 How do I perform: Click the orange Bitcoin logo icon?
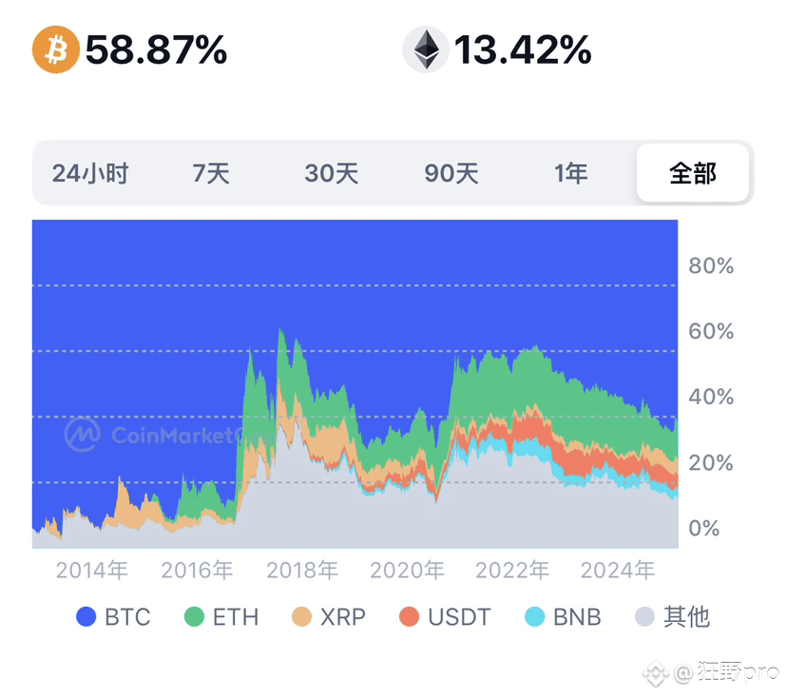56,49
